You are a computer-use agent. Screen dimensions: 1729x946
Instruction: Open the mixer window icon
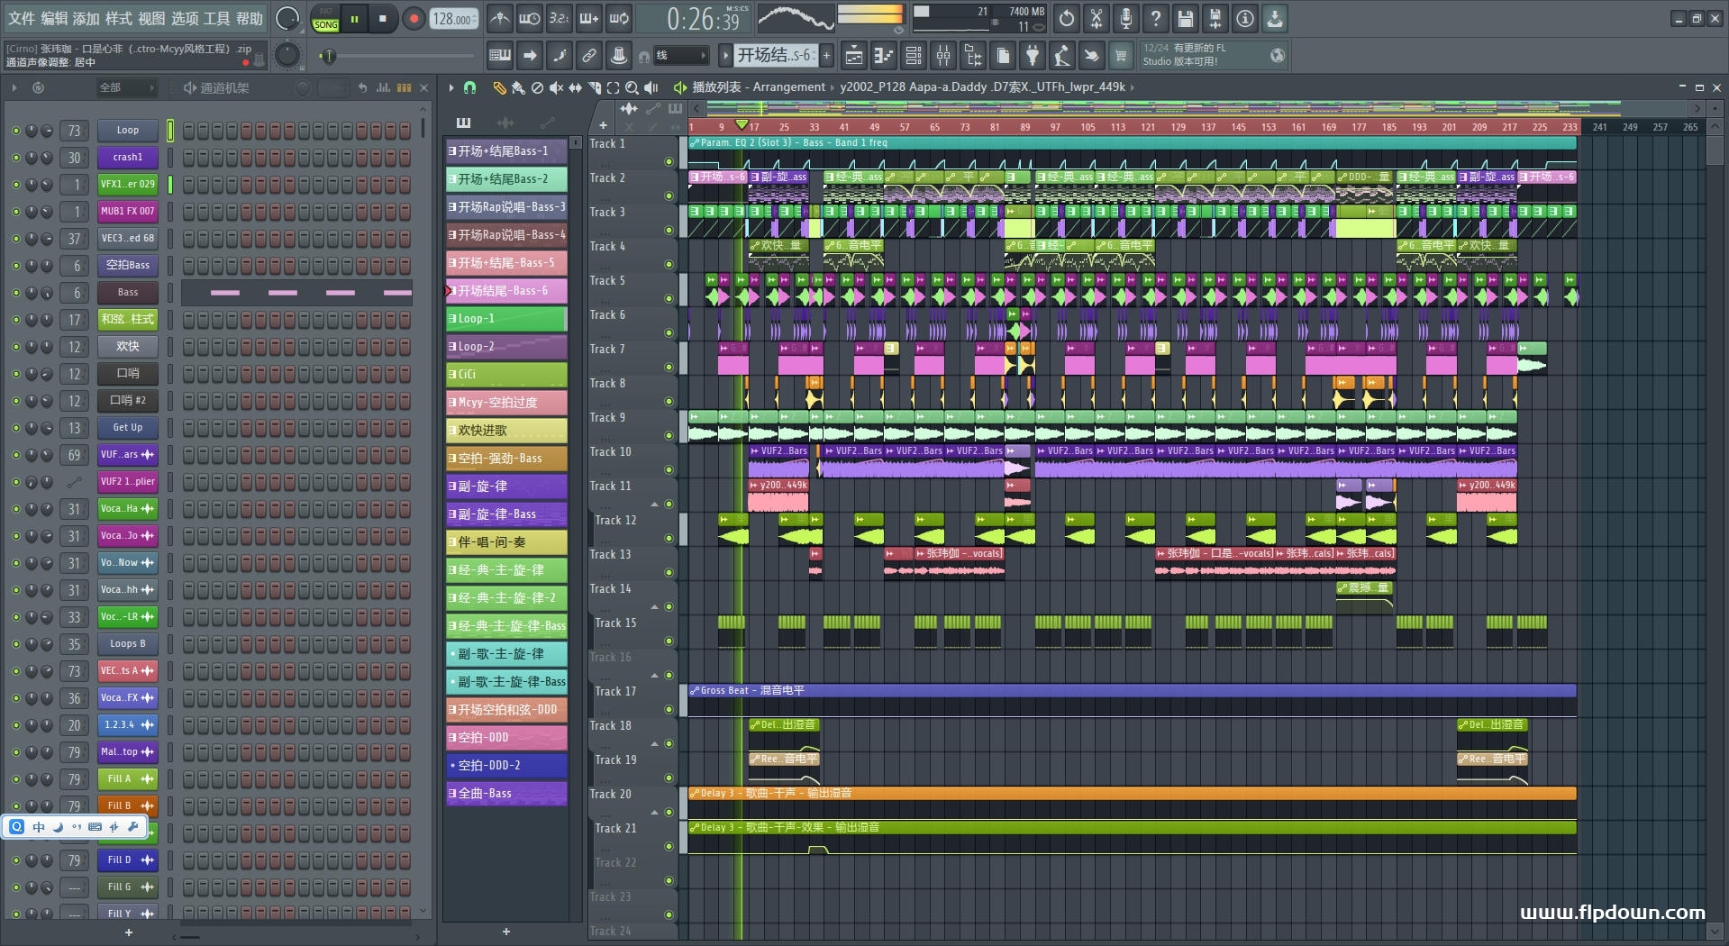click(x=942, y=56)
